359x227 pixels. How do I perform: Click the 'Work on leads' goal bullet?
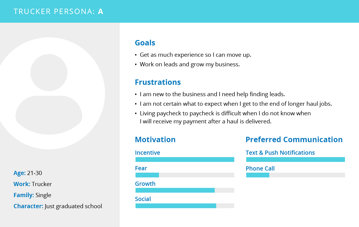click(x=188, y=64)
